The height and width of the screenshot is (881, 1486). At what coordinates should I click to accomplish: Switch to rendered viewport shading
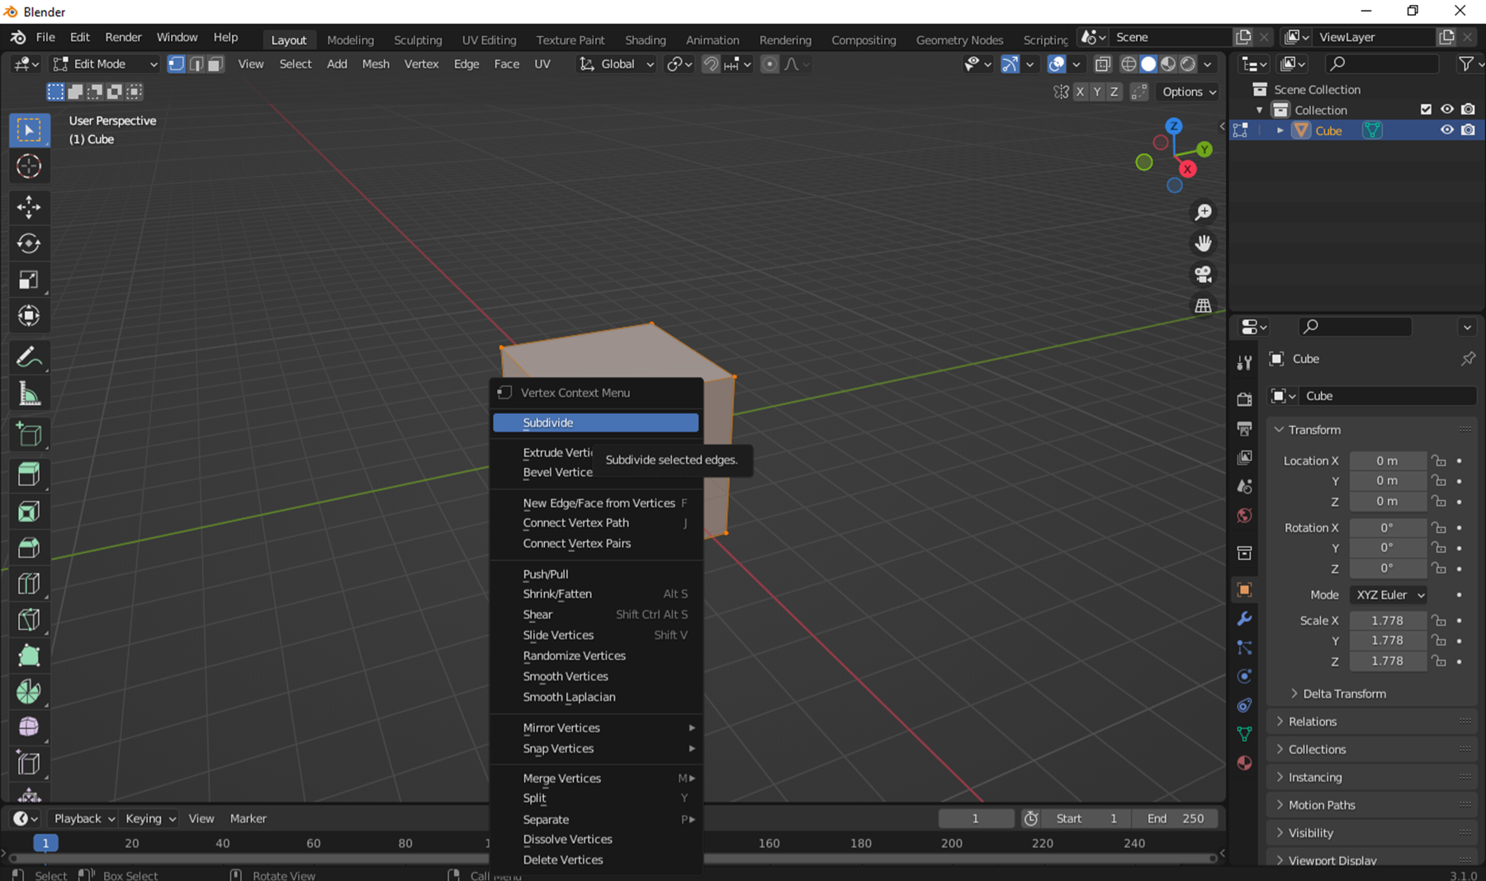point(1188,64)
